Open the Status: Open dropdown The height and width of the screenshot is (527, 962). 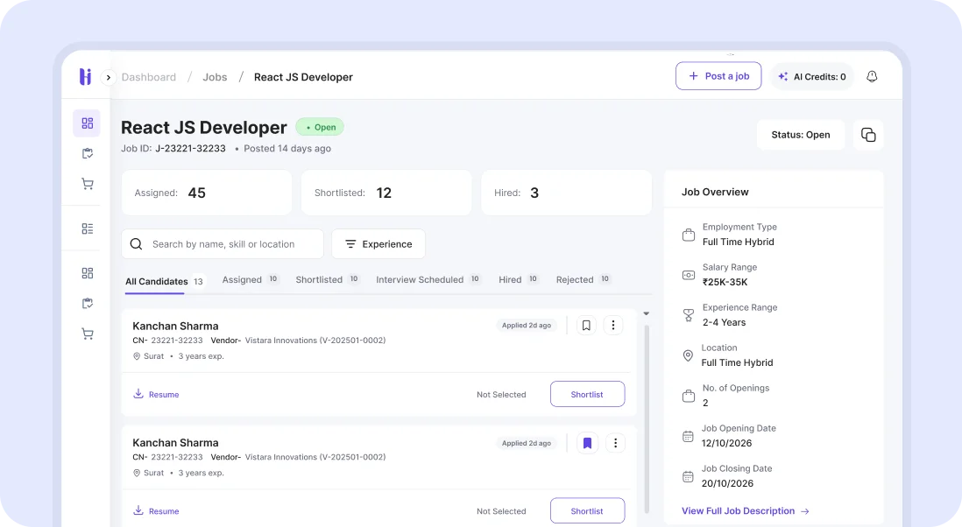[800, 135]
